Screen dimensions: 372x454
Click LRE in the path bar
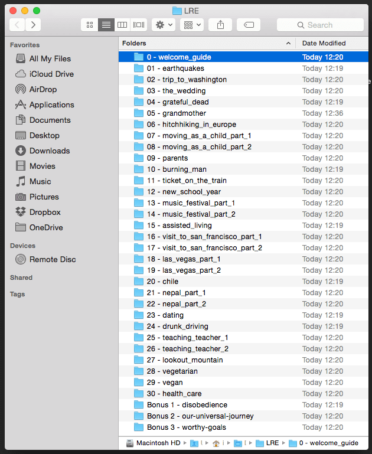(267, 443)
